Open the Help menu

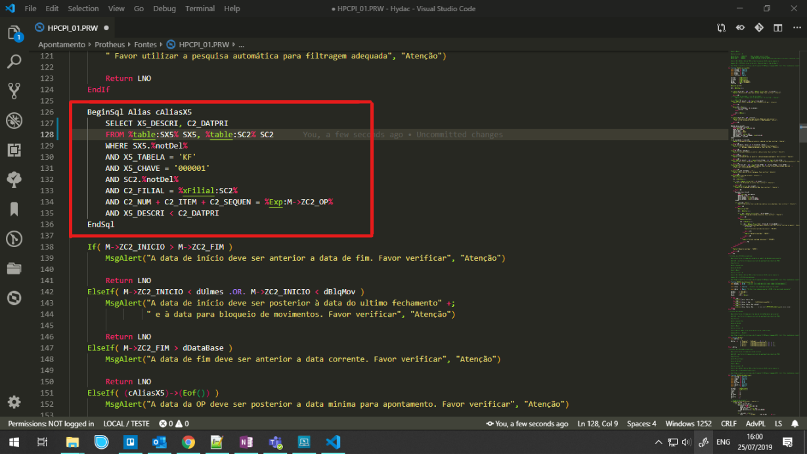[232, 9]
